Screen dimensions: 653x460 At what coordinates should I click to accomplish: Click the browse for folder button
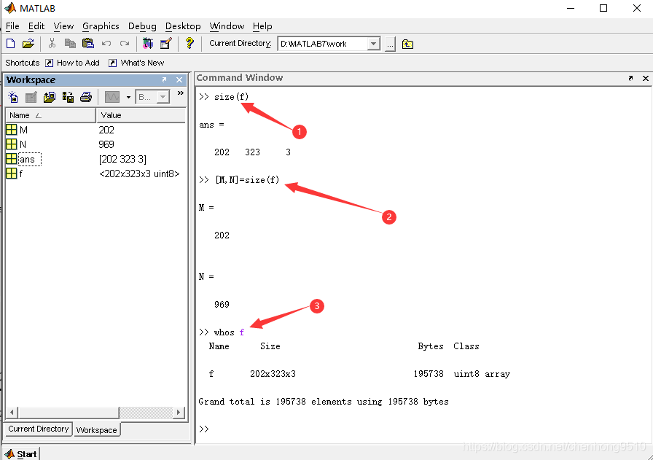(x=390, y=44)
